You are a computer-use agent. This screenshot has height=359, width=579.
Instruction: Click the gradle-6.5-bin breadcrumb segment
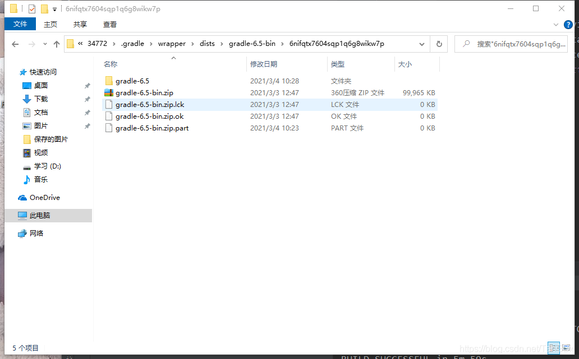coord(252,44)
